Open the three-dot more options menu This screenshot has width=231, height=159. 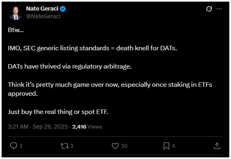tap(219, 9)
